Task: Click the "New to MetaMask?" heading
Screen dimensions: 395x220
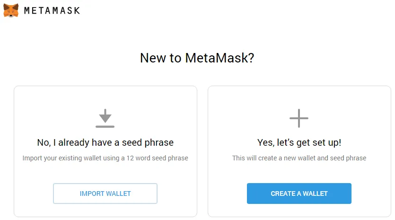Action: [x=197, y=58]
